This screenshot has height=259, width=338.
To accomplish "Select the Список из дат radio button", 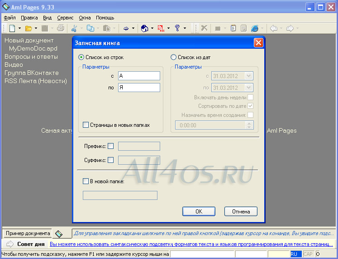I will click(173, 57).
